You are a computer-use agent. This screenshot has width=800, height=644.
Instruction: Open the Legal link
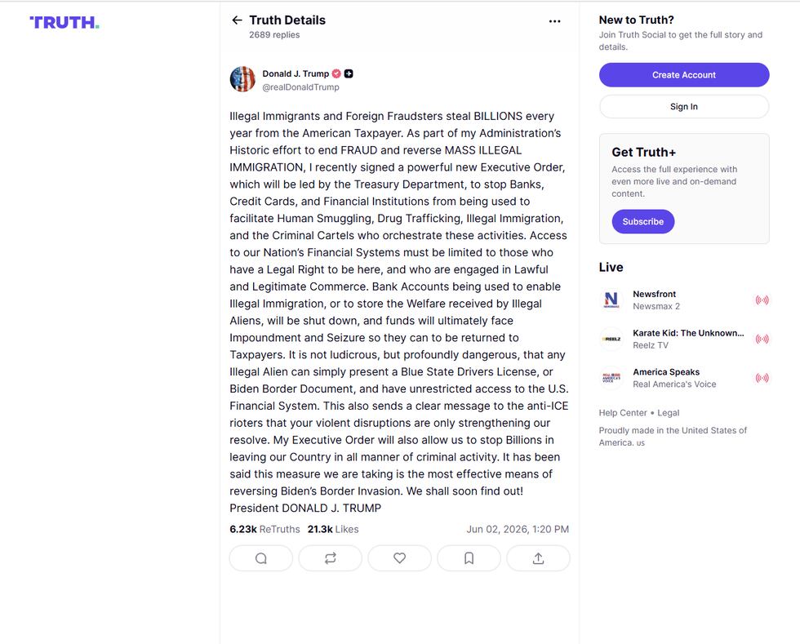[669, 413]
